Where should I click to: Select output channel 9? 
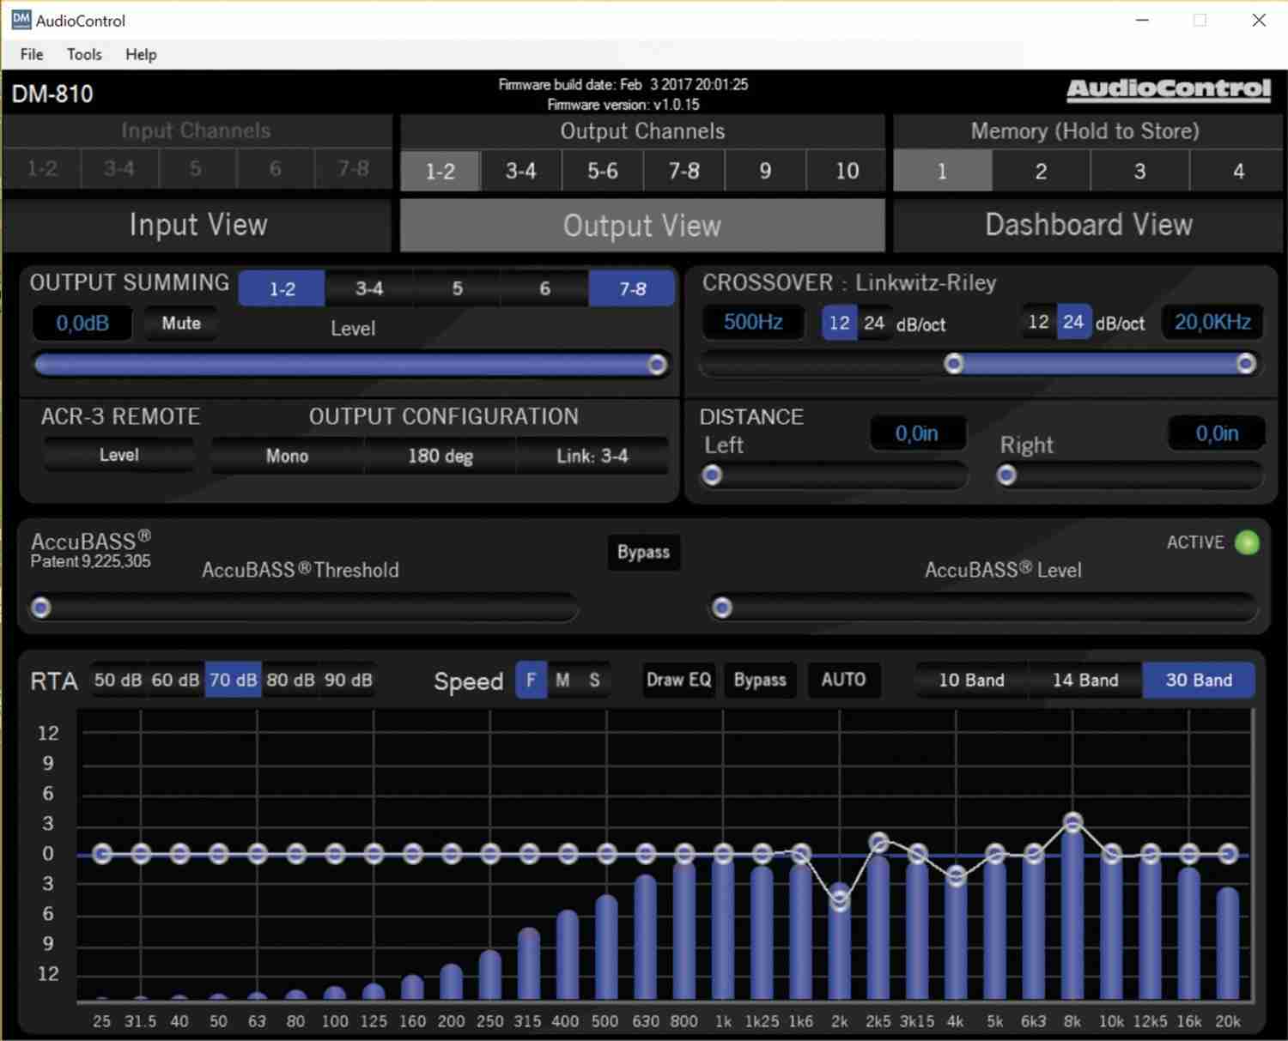(x=765, y=171)
